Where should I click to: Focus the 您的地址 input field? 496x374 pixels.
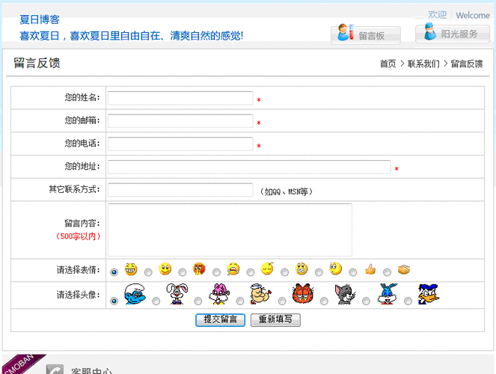pyautogui.click(x=249, y=167)
